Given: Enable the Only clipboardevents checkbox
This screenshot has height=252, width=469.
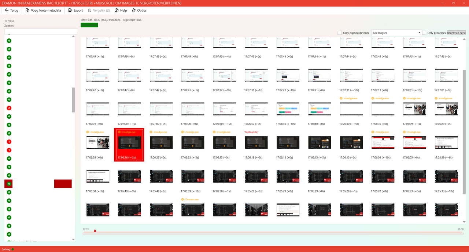Looking at the screenshot, I should (x=340, y=33).
